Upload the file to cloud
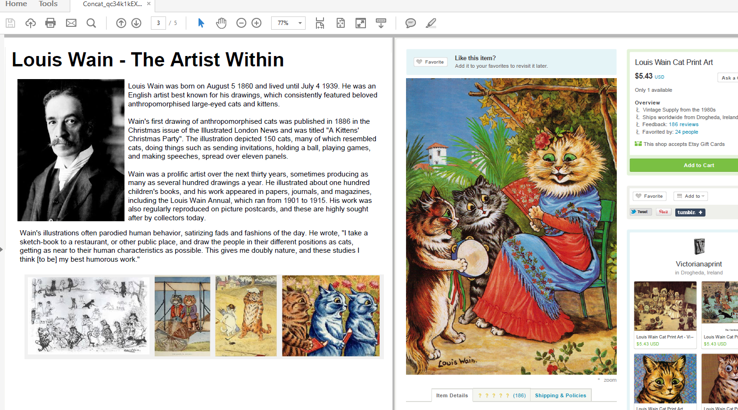The width and height of the screenshot is (738, 410). point(31,23)
